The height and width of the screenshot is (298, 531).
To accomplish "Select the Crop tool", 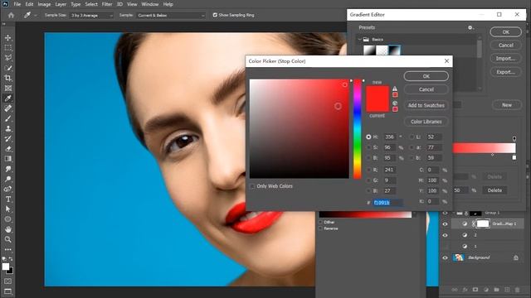I will coord(7,78).
